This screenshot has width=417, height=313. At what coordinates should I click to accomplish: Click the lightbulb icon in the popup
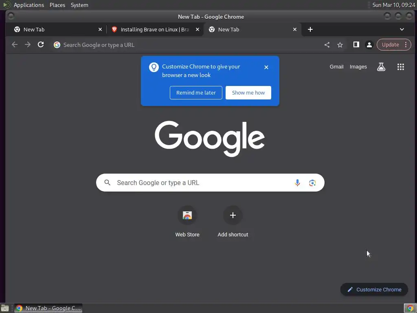pos(154,67)
